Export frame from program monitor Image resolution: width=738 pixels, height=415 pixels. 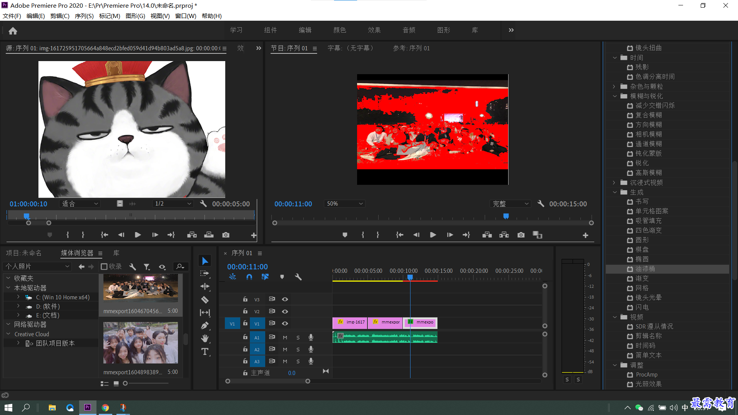(521, 235)
